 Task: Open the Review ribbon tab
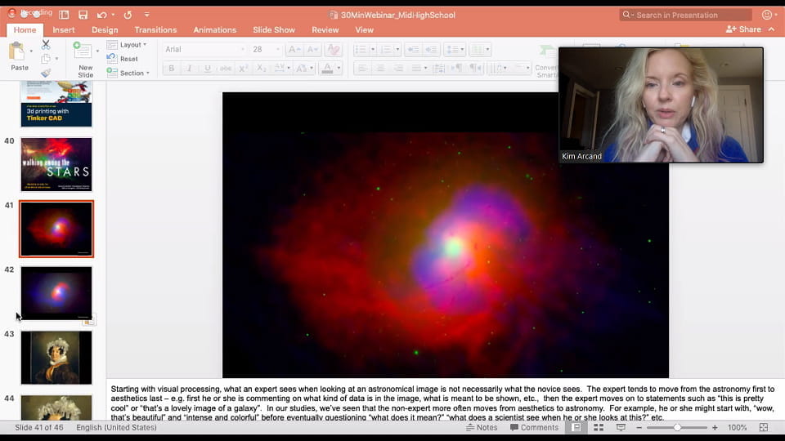coord(325,30)
